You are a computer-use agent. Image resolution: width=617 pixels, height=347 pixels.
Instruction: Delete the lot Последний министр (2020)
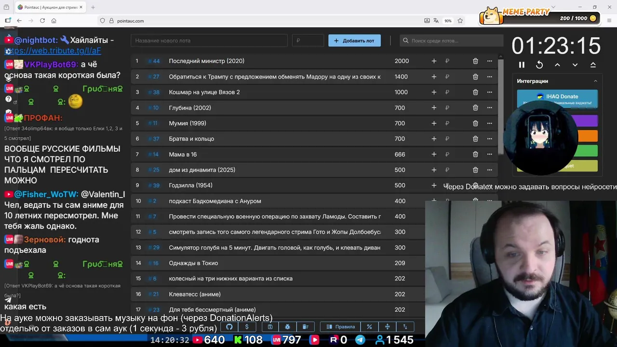coord(475,61)
